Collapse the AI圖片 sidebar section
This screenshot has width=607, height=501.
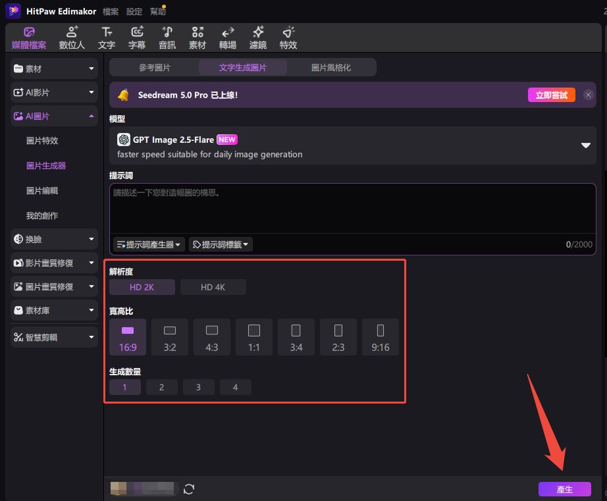pos(54,116)
